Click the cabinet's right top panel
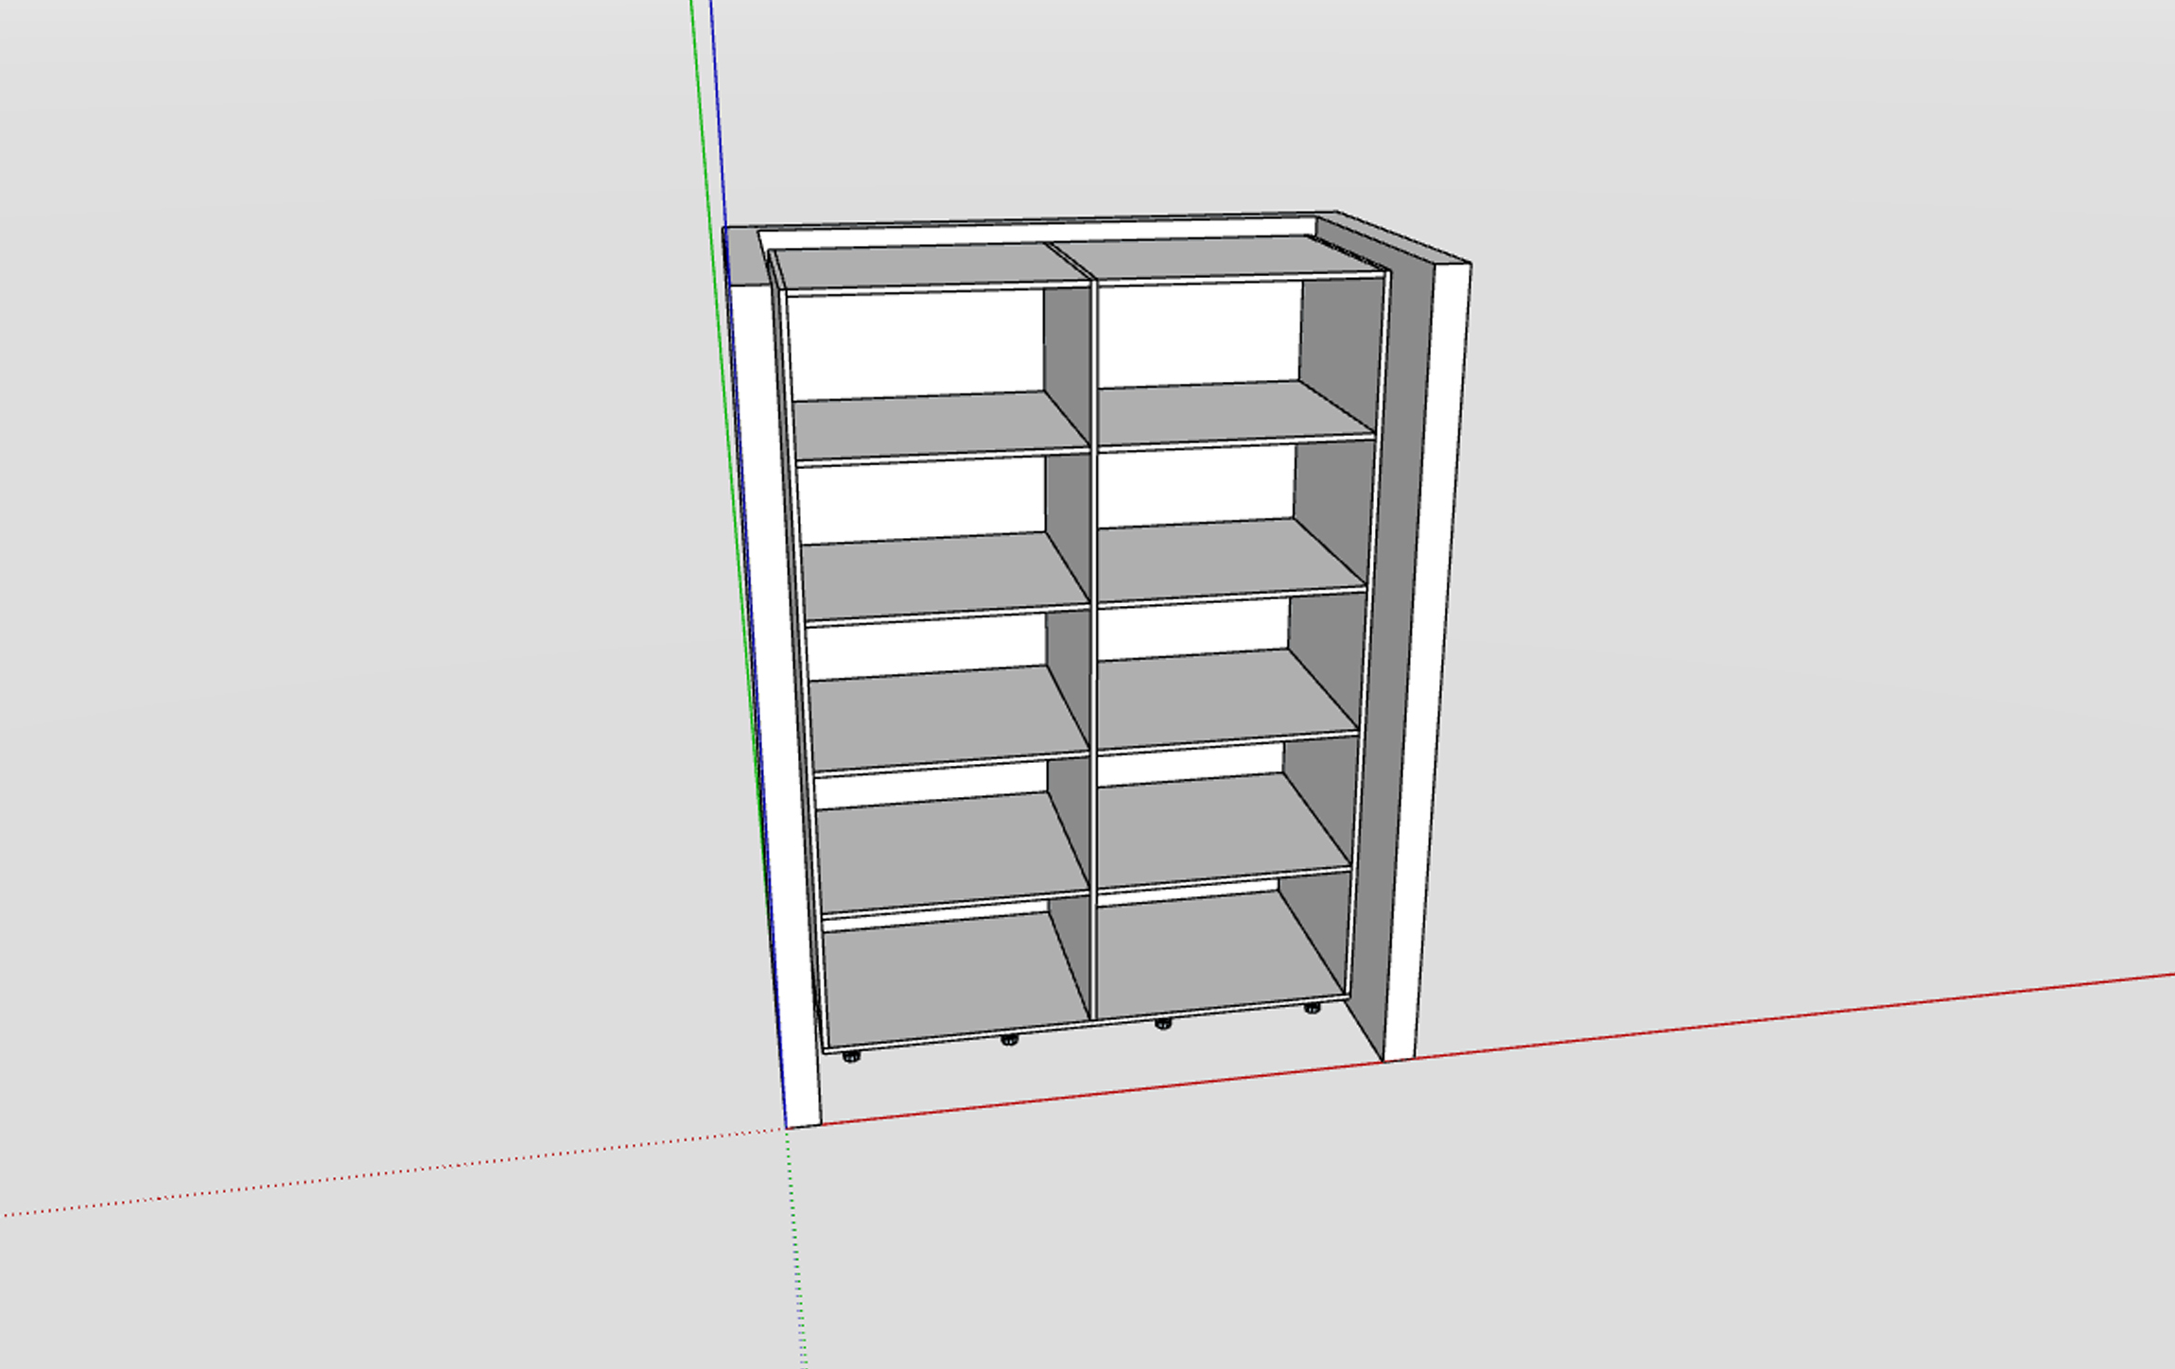The width and height of the screenshot is (2175, 1369). (1220, 256)
